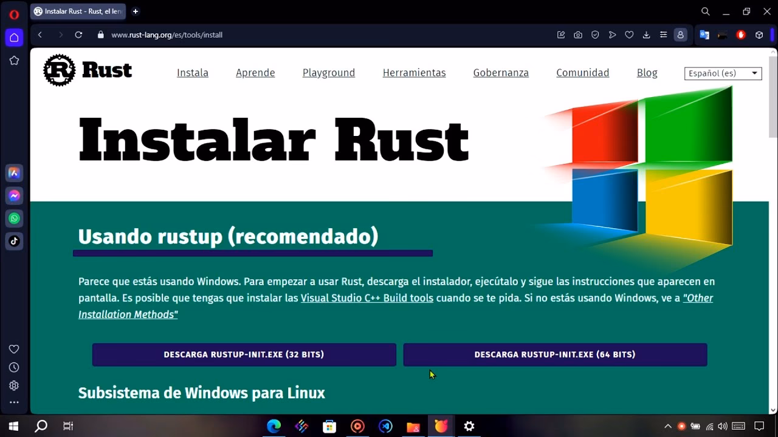Screen dimensions: 778x437
Task: Open a new tab with plus button
Action: coord(136,12)
